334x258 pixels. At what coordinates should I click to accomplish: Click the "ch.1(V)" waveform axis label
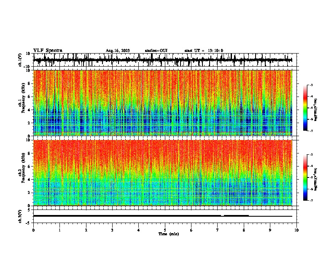20,60
